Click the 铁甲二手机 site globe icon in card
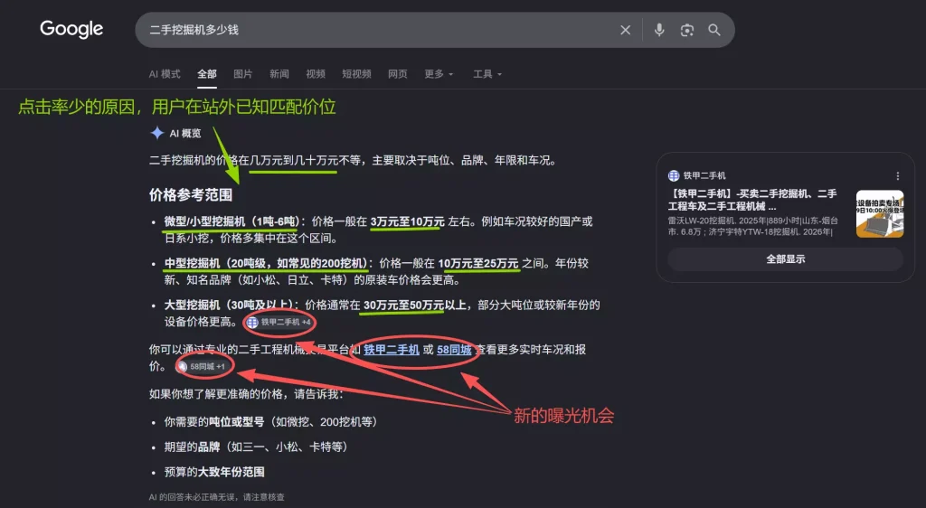 click(x=673, y=176)
